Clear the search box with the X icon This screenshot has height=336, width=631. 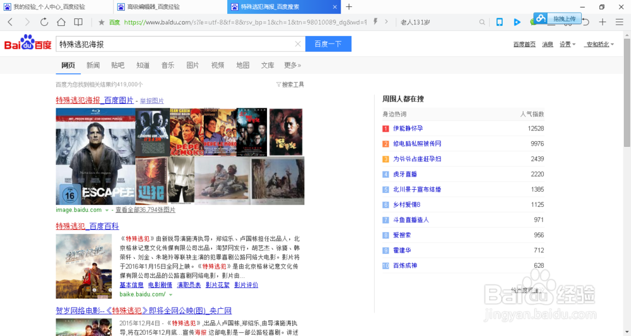(298, 43)
